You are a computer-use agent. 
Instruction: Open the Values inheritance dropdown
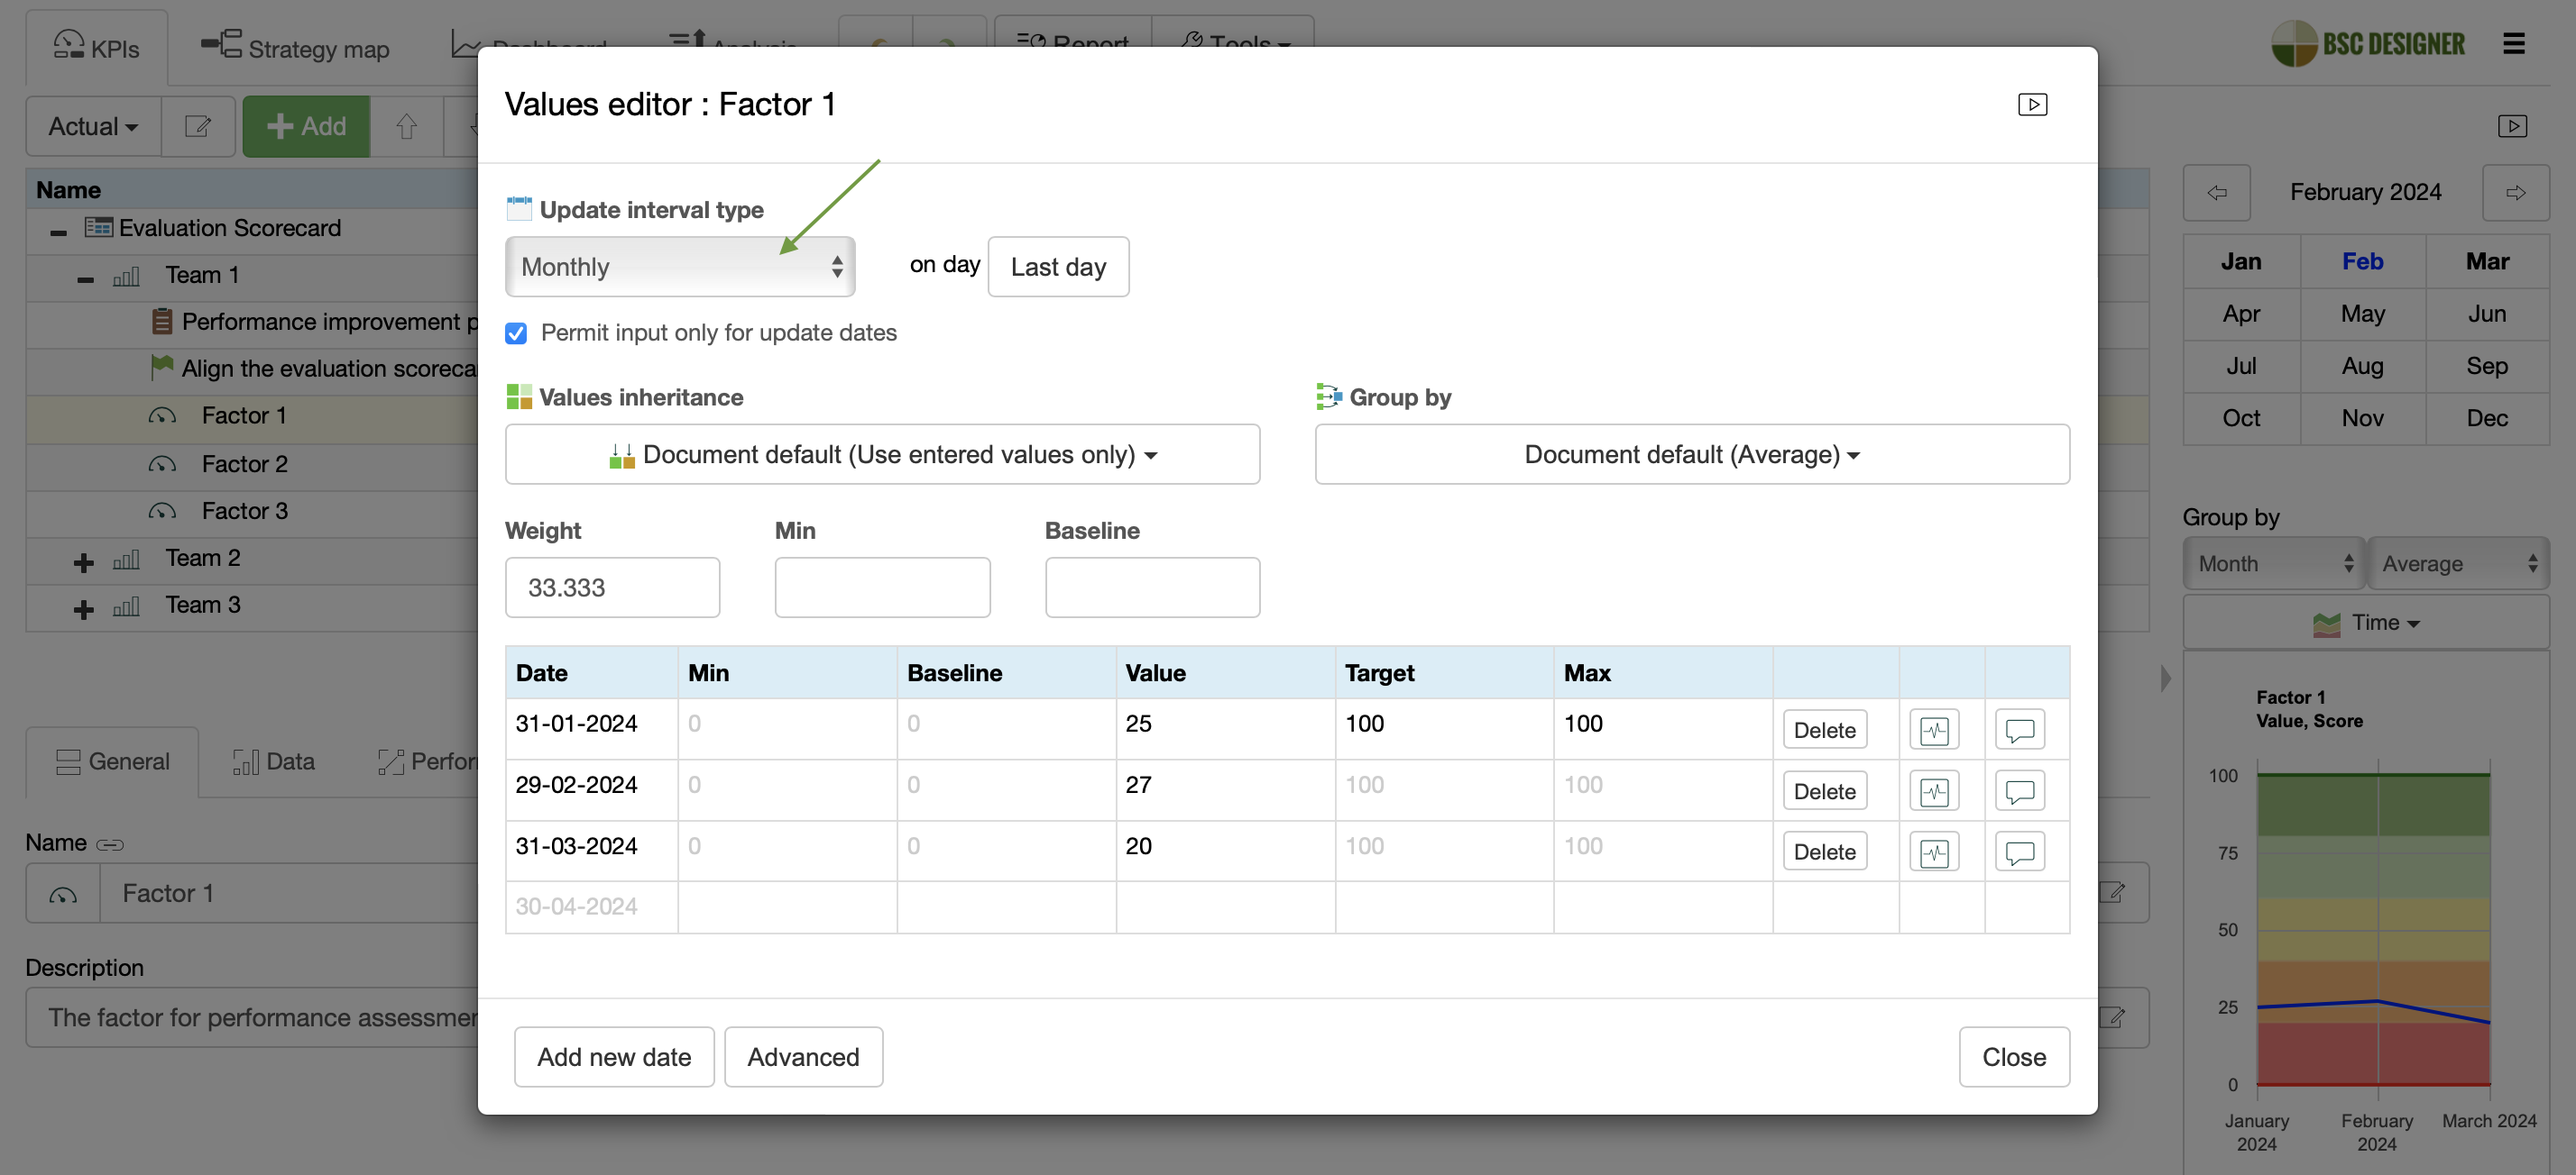pos(882,455)
